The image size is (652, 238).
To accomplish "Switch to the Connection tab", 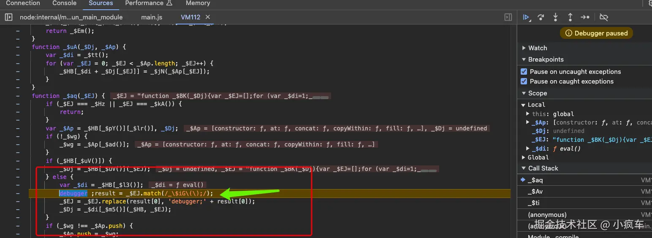I will pyautogui.click(x=23, y=3).
